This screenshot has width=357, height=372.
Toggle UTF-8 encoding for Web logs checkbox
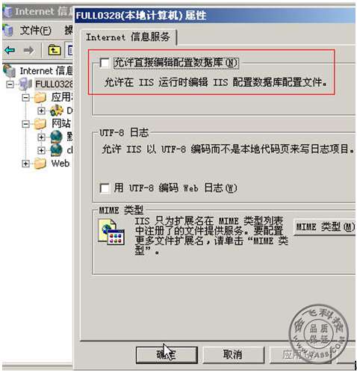coord(105,188)
